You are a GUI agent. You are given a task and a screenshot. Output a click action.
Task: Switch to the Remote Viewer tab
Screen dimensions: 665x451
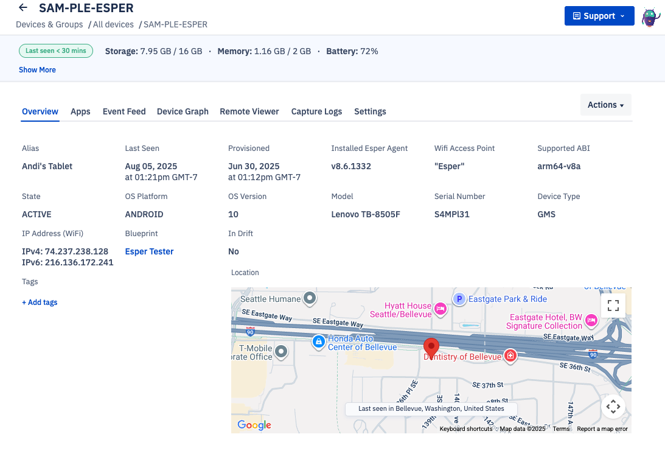tap(249, 111)
